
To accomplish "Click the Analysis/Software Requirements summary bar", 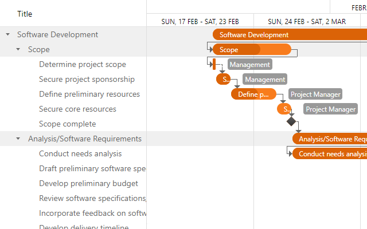I will click(x=330, y=139).
